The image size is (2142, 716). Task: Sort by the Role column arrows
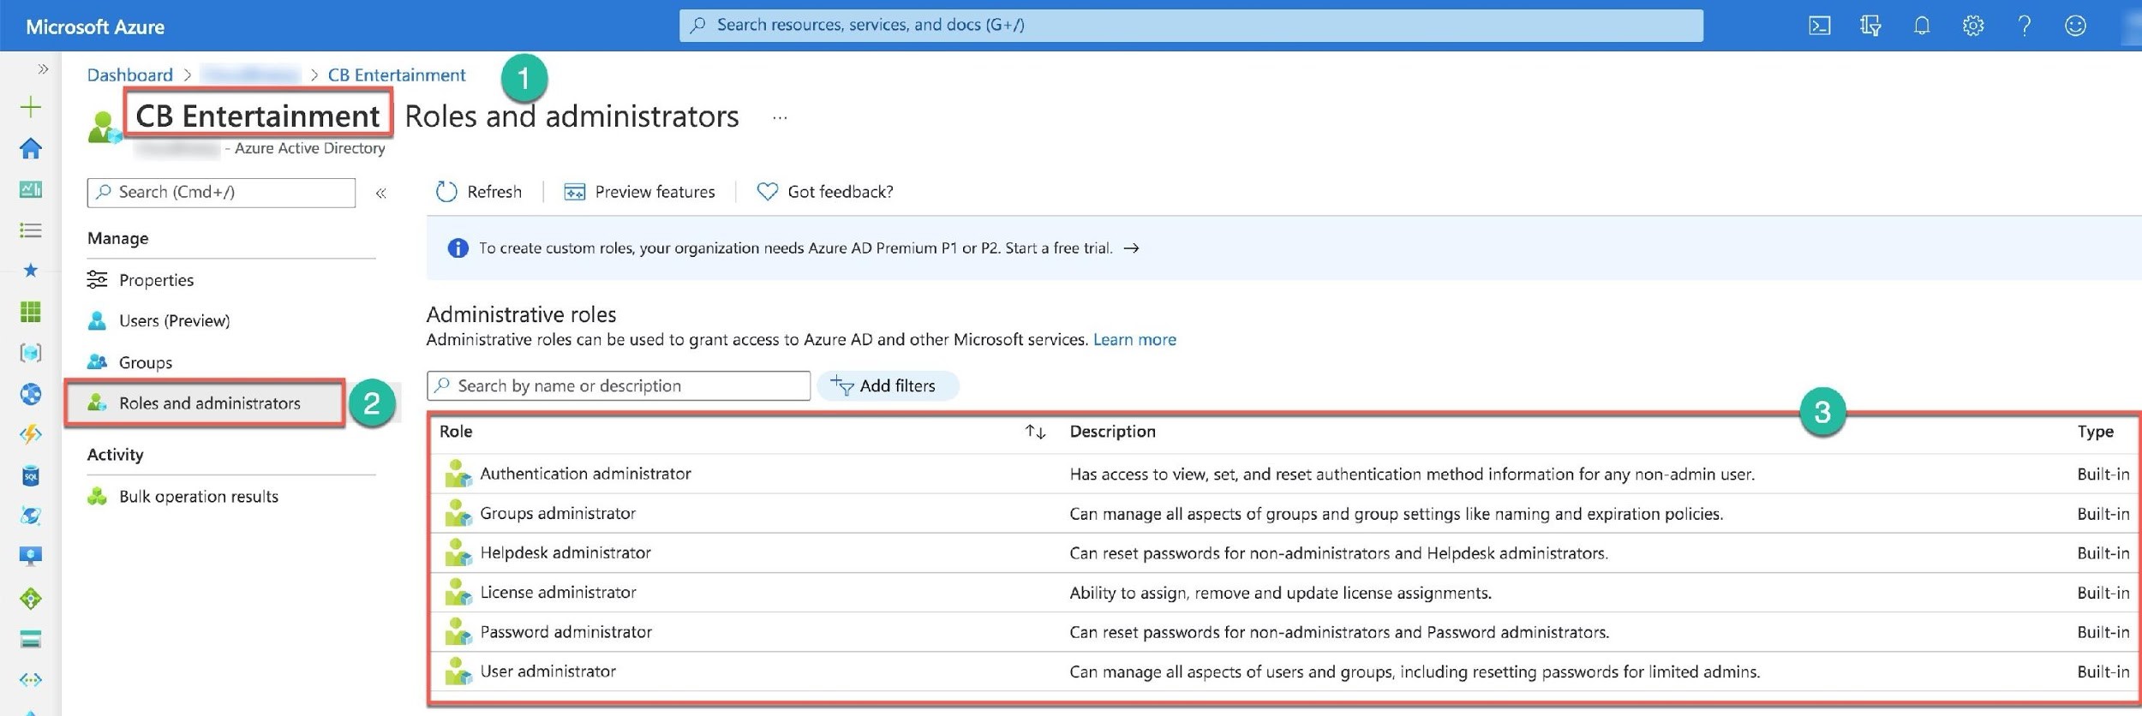coord(1035,433)
